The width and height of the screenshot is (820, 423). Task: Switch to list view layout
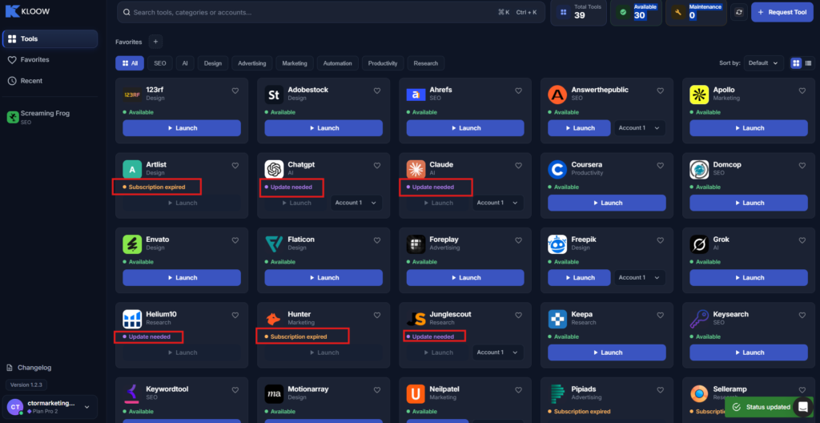808,62
